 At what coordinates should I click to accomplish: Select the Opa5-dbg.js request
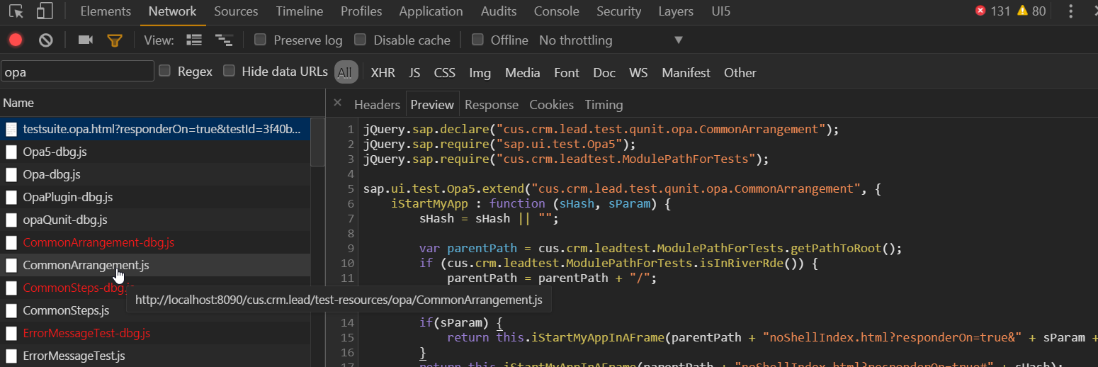155,152
